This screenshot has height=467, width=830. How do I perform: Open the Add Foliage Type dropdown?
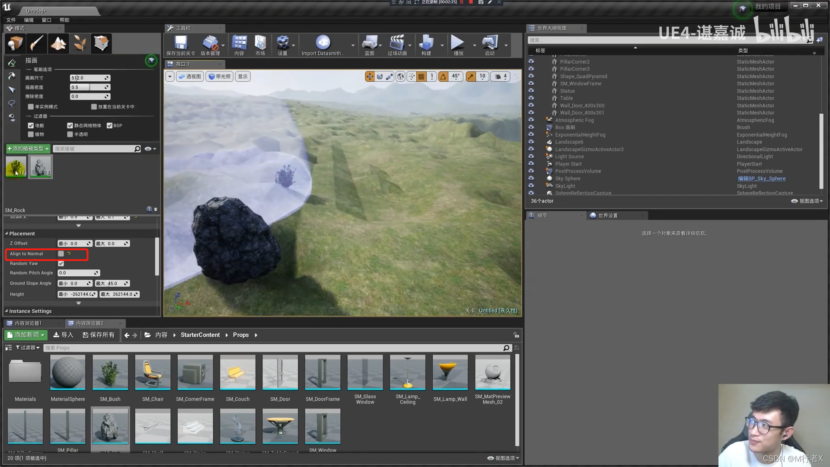click(28, 149)
